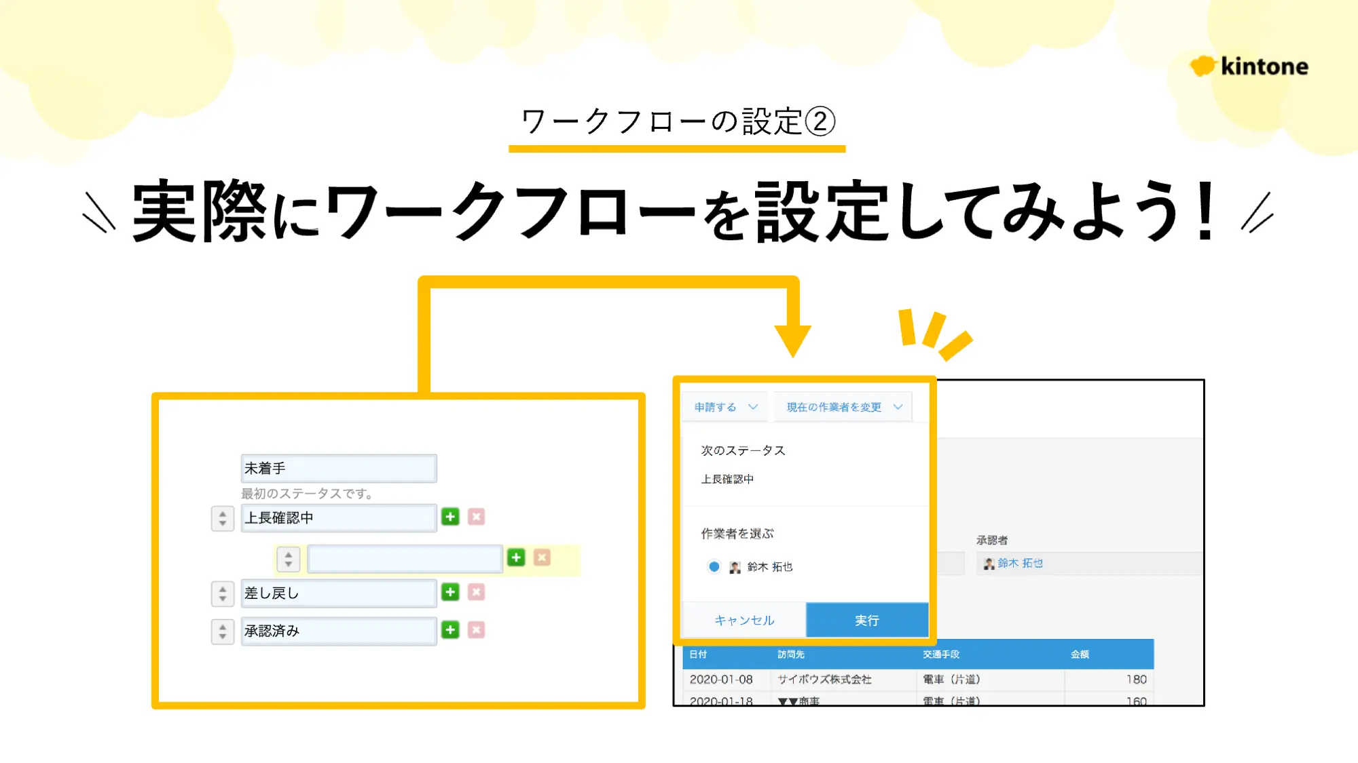The width and height of the screenshot is (1358, 763).
Task: Click green plus next to 承認済み
Action: (x=450, y=630)
